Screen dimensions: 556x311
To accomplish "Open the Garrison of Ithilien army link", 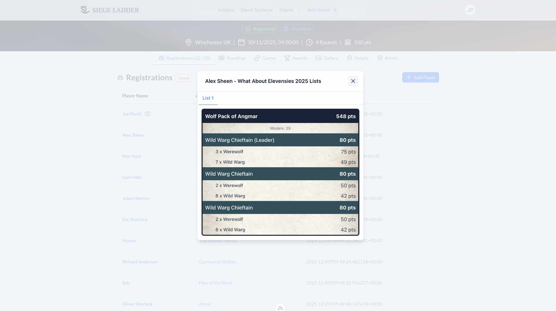I will [x=217, y=262].
